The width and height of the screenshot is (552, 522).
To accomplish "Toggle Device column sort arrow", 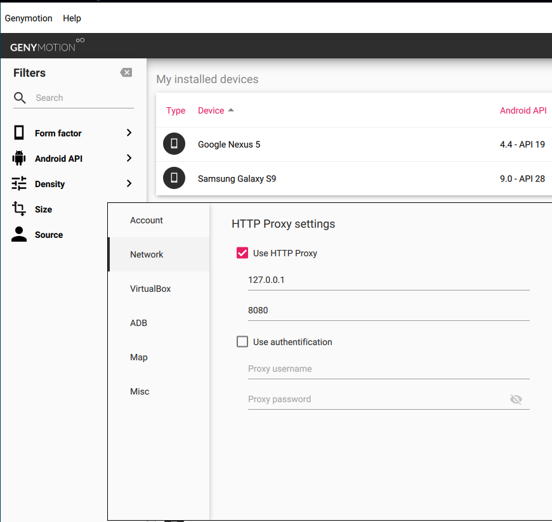I will click(x=231, y=110).
